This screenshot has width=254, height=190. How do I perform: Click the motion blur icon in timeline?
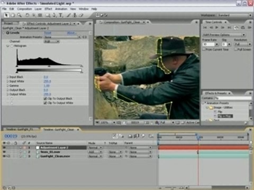coord(143,136)
